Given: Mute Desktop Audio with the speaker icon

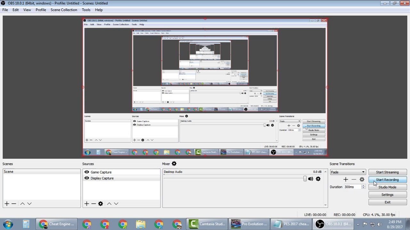Looking at the screenshot, I should coord(310,179).
